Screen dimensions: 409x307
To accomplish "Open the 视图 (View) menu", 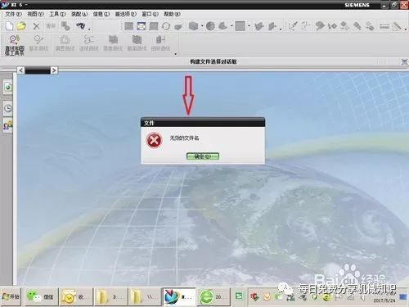I will [35, 14].
